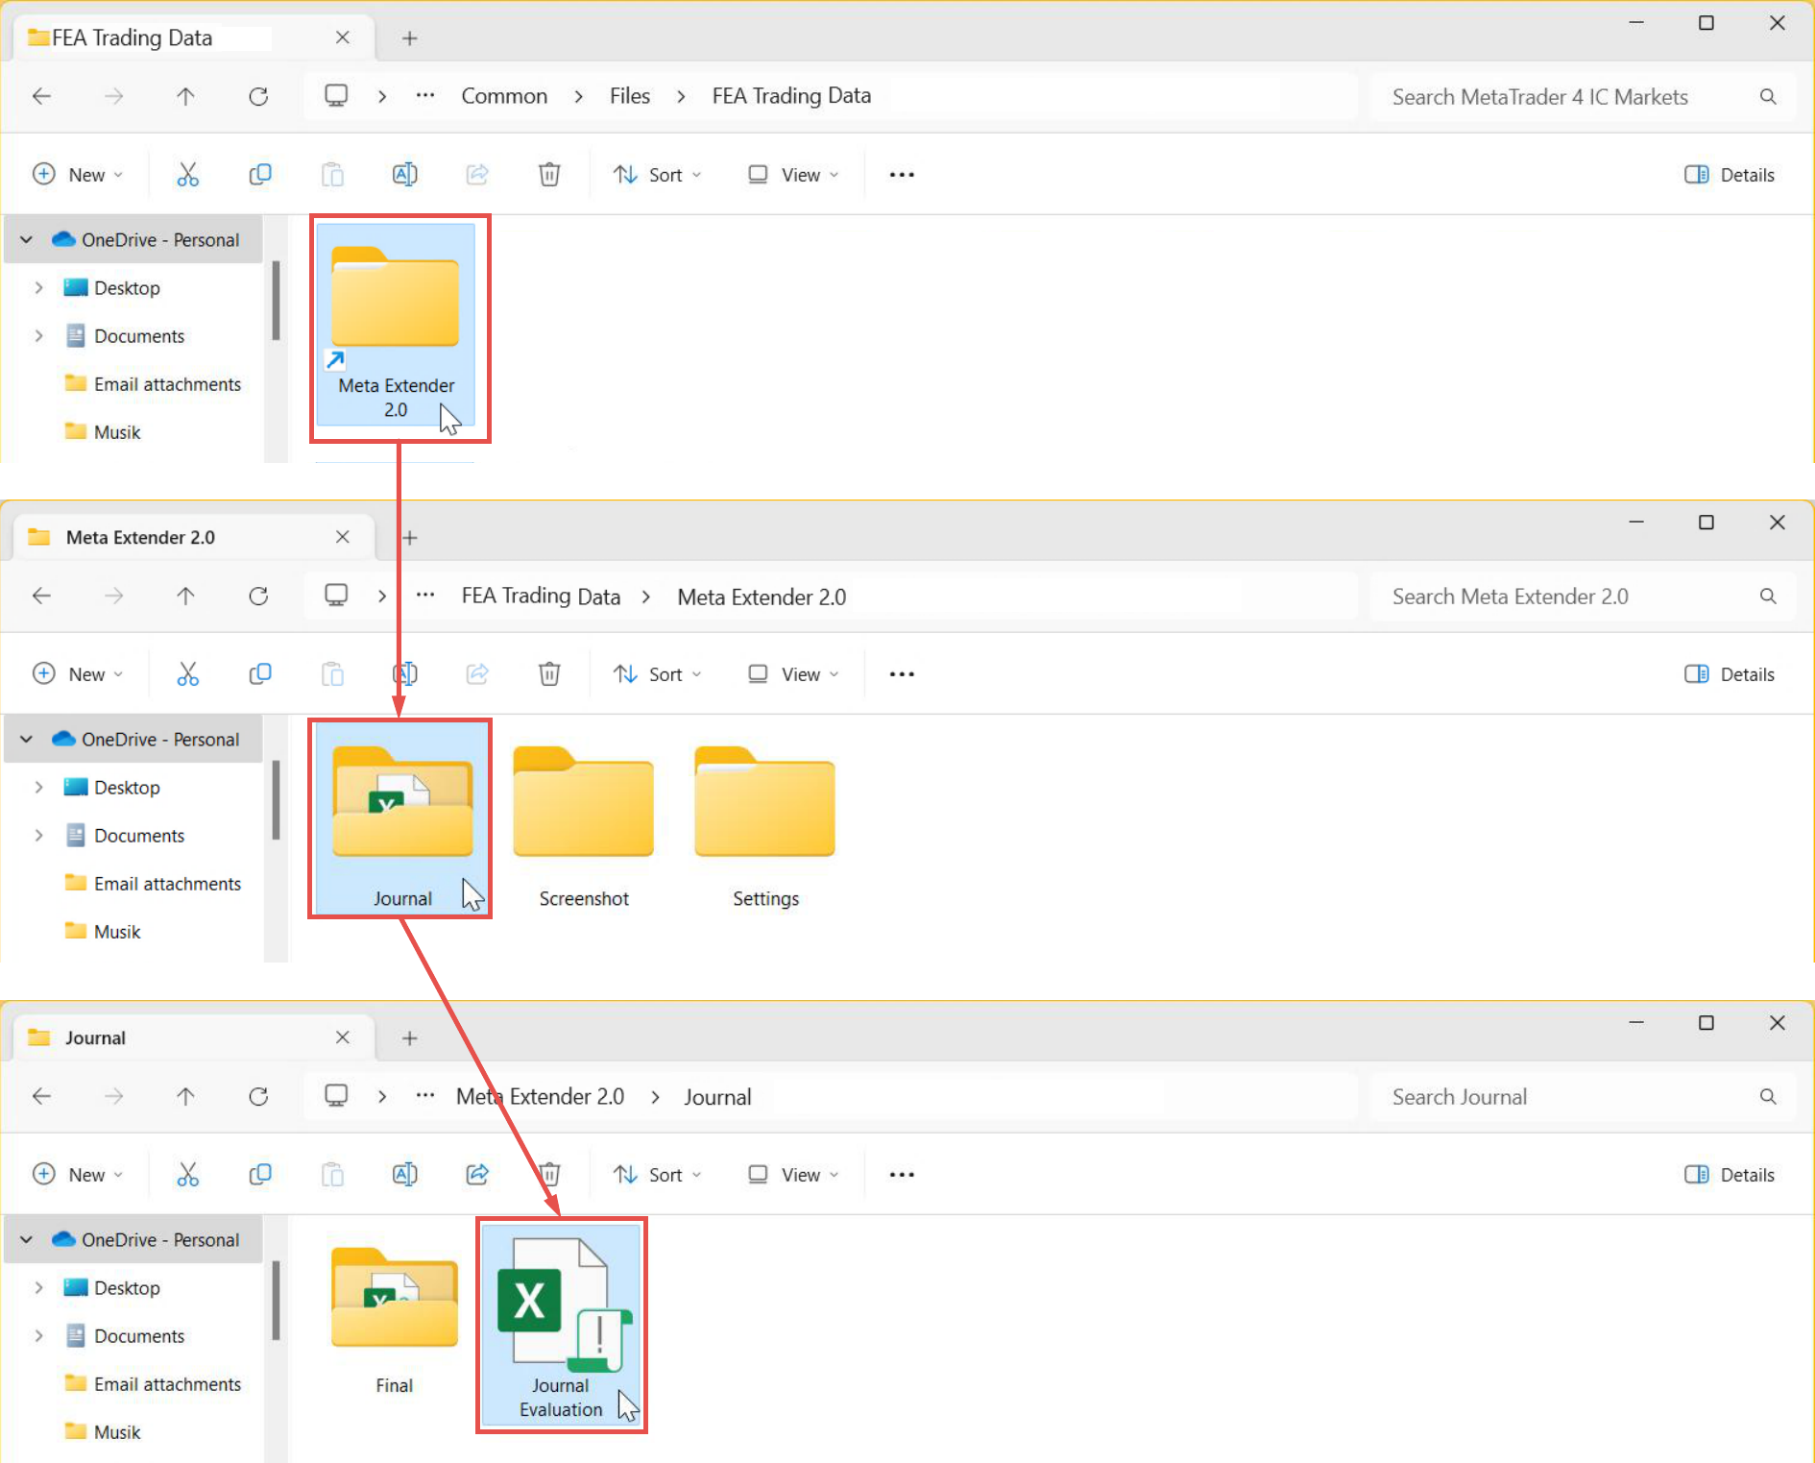Expand Desktop node in FEA Trading Data sidebar
1815x1463 pixels.
38,287
